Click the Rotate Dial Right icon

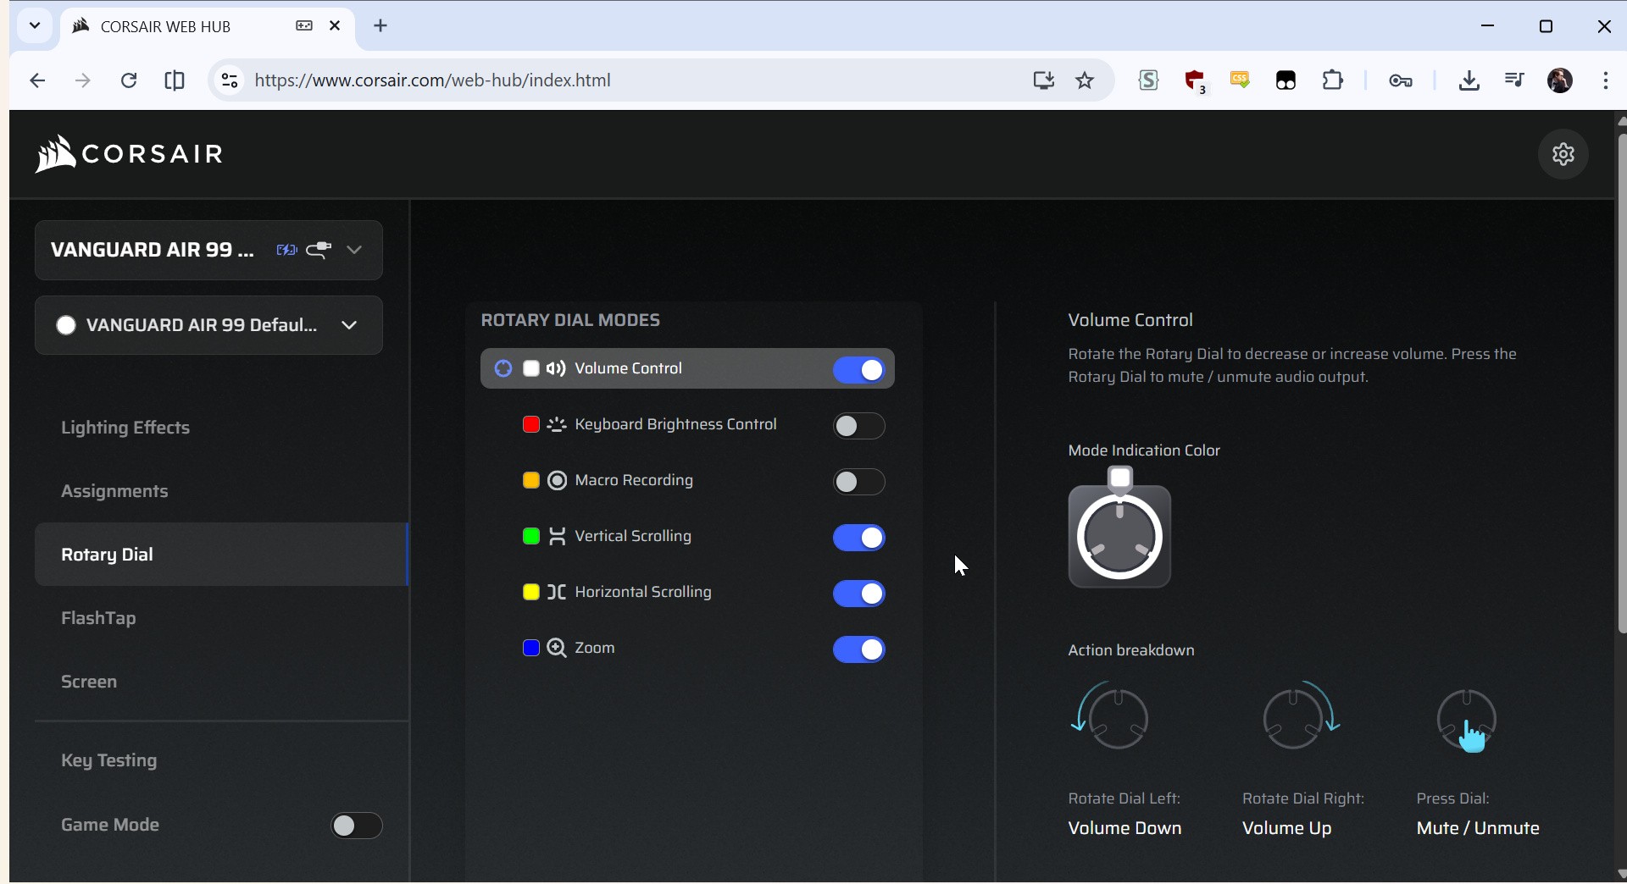(1297, 718)
